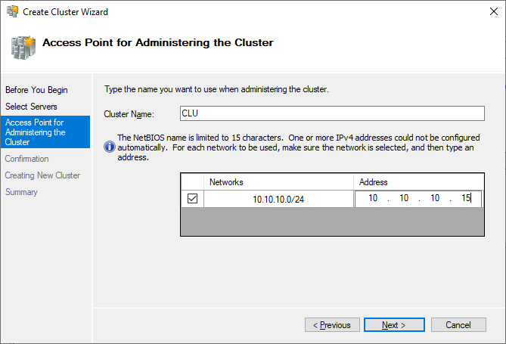Screen dimensions: 506x344
Task: Cancel the cluster wizard
Action: click(458, 325)
